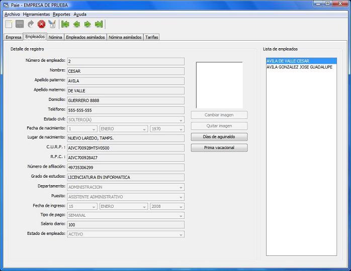The height and width of the screenshot is (271, 351).
Task: Open the Tarifas tab
Action: pos(151,37)
